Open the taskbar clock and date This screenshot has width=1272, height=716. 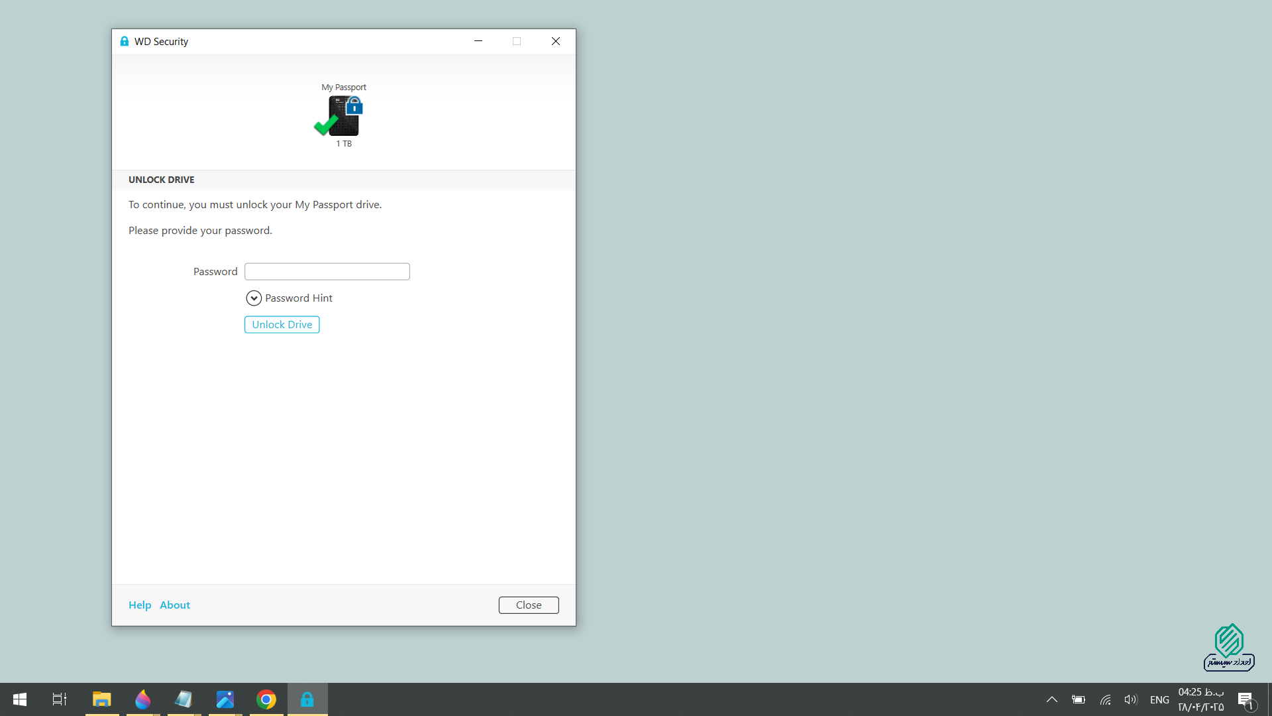[1201, 699]
